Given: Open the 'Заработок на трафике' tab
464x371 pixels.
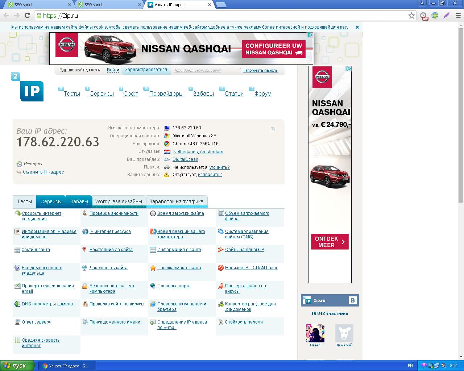Looking at the screenshot, I should [177, 201].
